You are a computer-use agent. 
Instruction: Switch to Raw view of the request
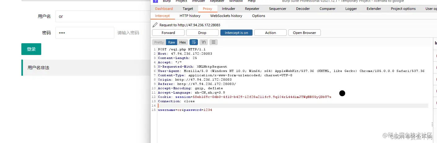172,42
